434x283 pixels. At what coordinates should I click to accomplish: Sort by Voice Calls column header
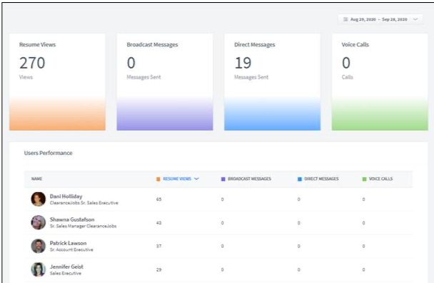(x=380, y=179)
